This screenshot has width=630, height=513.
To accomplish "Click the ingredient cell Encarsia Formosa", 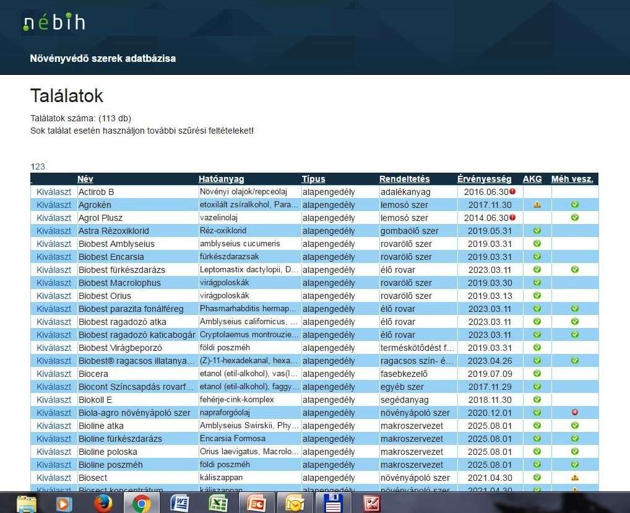I will tap(233, 439).
